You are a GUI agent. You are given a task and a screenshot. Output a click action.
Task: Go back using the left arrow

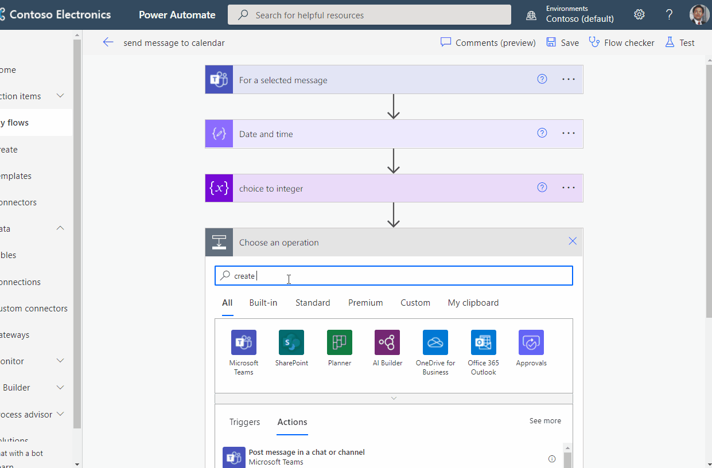click(x=108, y=42)
